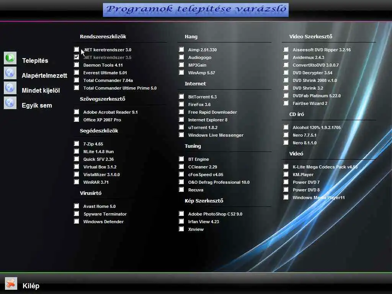This screenshot has width=392, height=294.
Task: Enable cFosSpeed v4.05 checkbox
Action: tap(181, 174)
